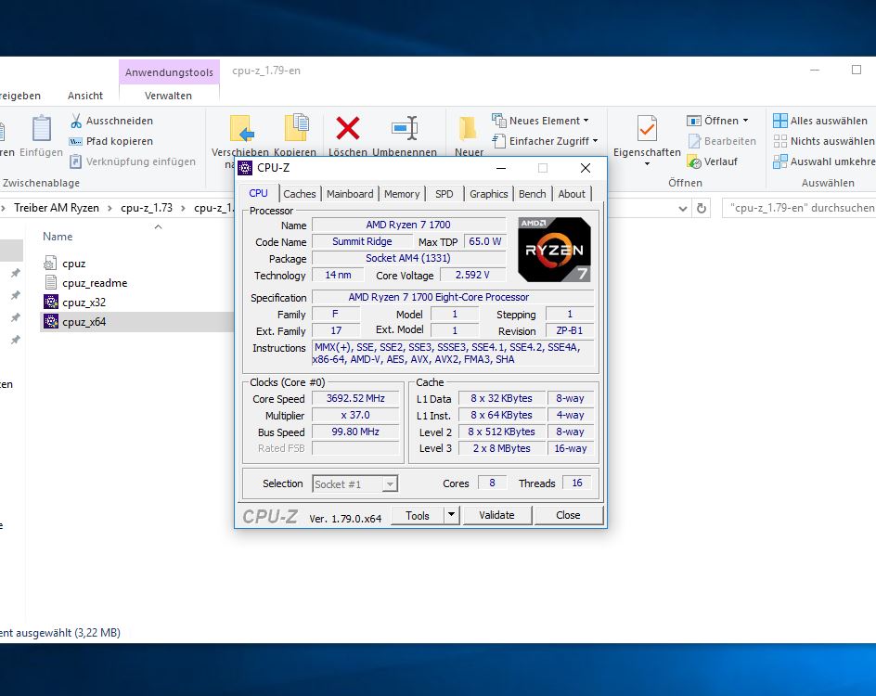Click the red Löschen X icon
876x696 pixels.
pyautogui.click(x=347, y=128)
